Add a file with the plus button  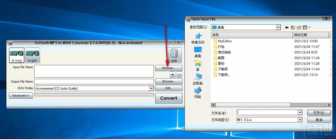pyautogui.click(x=173, y=75)
